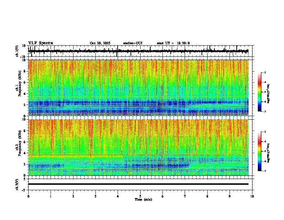Click the time axis tick label "2"
The image size is (284, 220).
73,196
